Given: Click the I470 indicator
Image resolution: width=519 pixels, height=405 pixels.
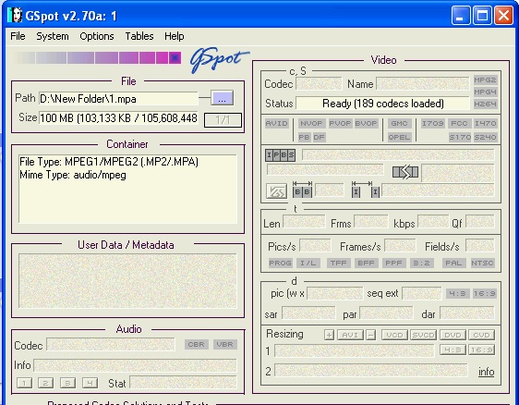Looking at the screenshot, I should (485, 123).
